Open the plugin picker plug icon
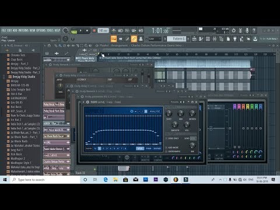The height and width of the screenshot is (210, 280). coord(235,39)
